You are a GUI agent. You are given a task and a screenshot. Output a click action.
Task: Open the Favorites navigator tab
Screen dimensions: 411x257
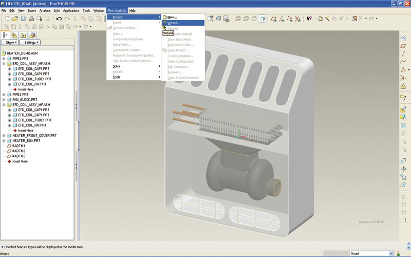coord(23,35)
